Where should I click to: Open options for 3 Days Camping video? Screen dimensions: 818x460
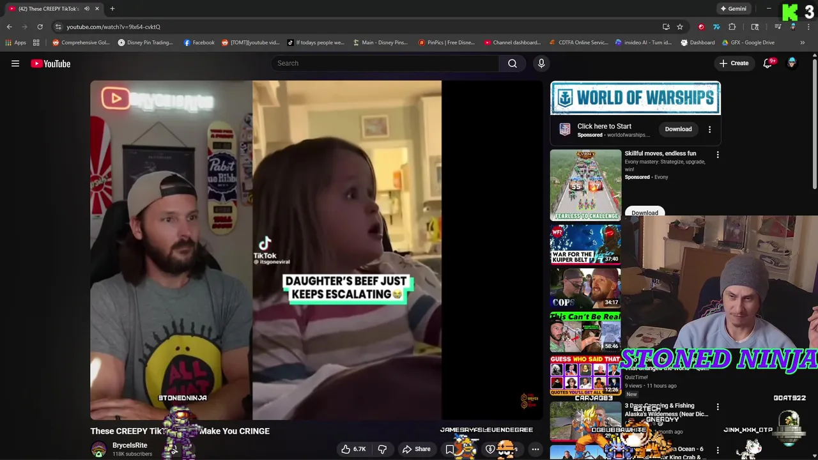coord(718,407)
